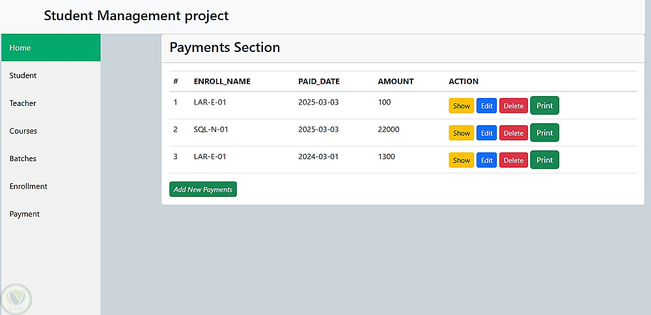
Task: Open the Enrollment sidebar link
Action: [x=29, y=186]
